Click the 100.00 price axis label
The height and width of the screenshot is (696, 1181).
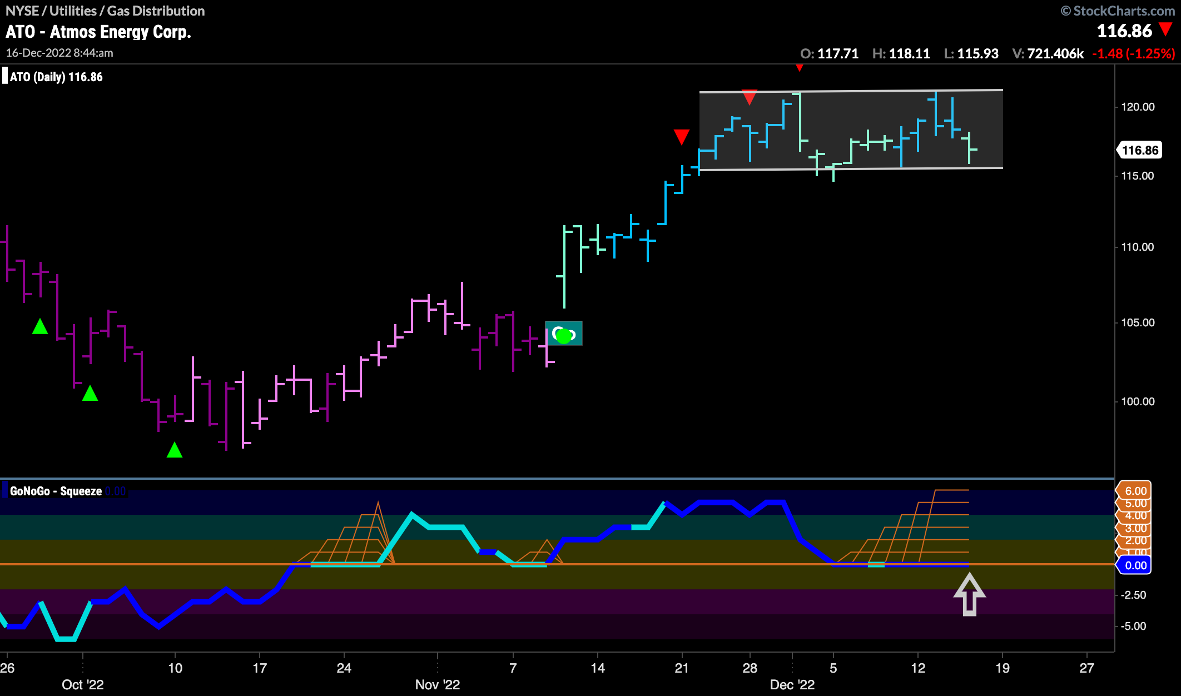click(1138, 401)
